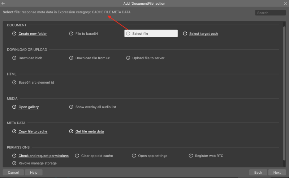Click the icon beside Base64 src element id
The image size is (289, 178).
pyautogui.click(x=14, y=82)
